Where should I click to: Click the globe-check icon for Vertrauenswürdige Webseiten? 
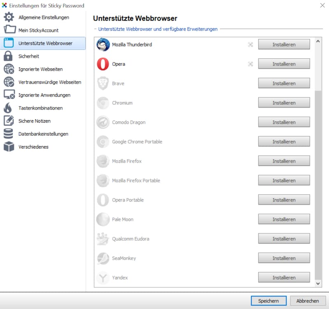tap(9, 82)
